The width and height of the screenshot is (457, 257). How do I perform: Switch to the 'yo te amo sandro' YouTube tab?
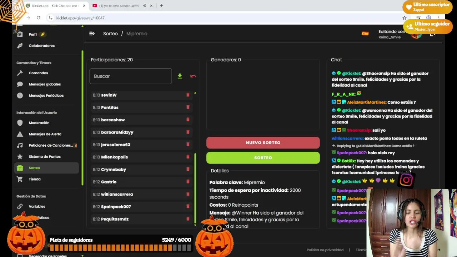119,6
